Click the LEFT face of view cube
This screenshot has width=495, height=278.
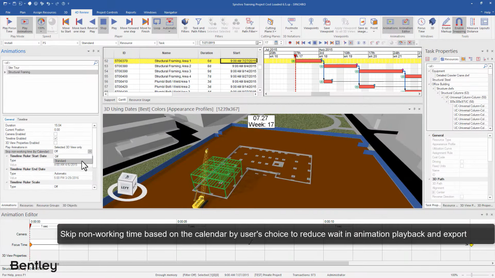pos(125,188)
